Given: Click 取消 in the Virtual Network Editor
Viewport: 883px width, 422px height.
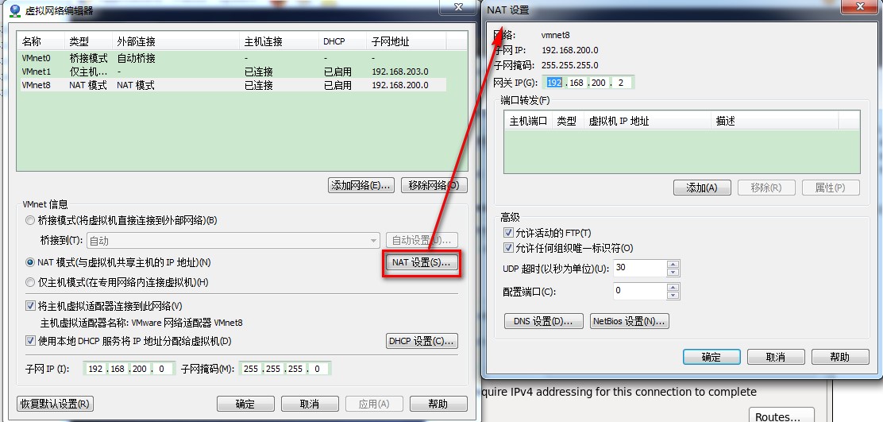Looking at the screenshot, I should point(310,404).
